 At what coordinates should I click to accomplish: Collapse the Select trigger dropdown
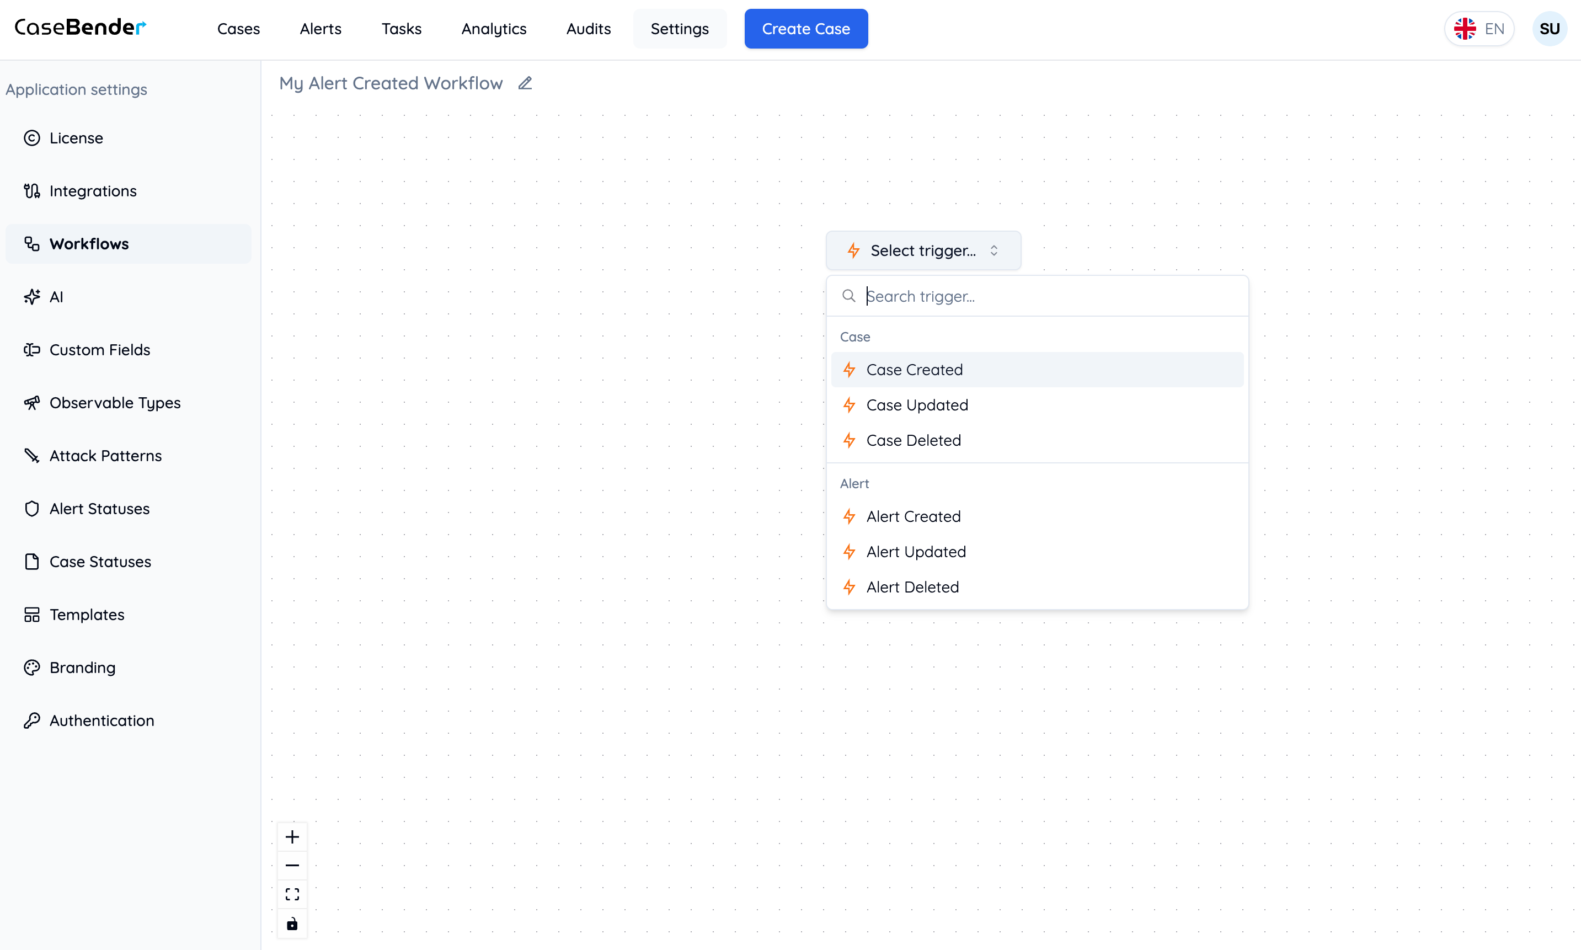tap(923, 250)
